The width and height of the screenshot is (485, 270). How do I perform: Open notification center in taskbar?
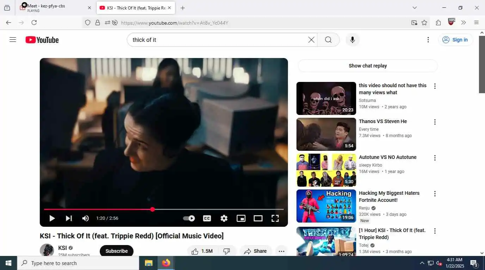click(474, 263)
